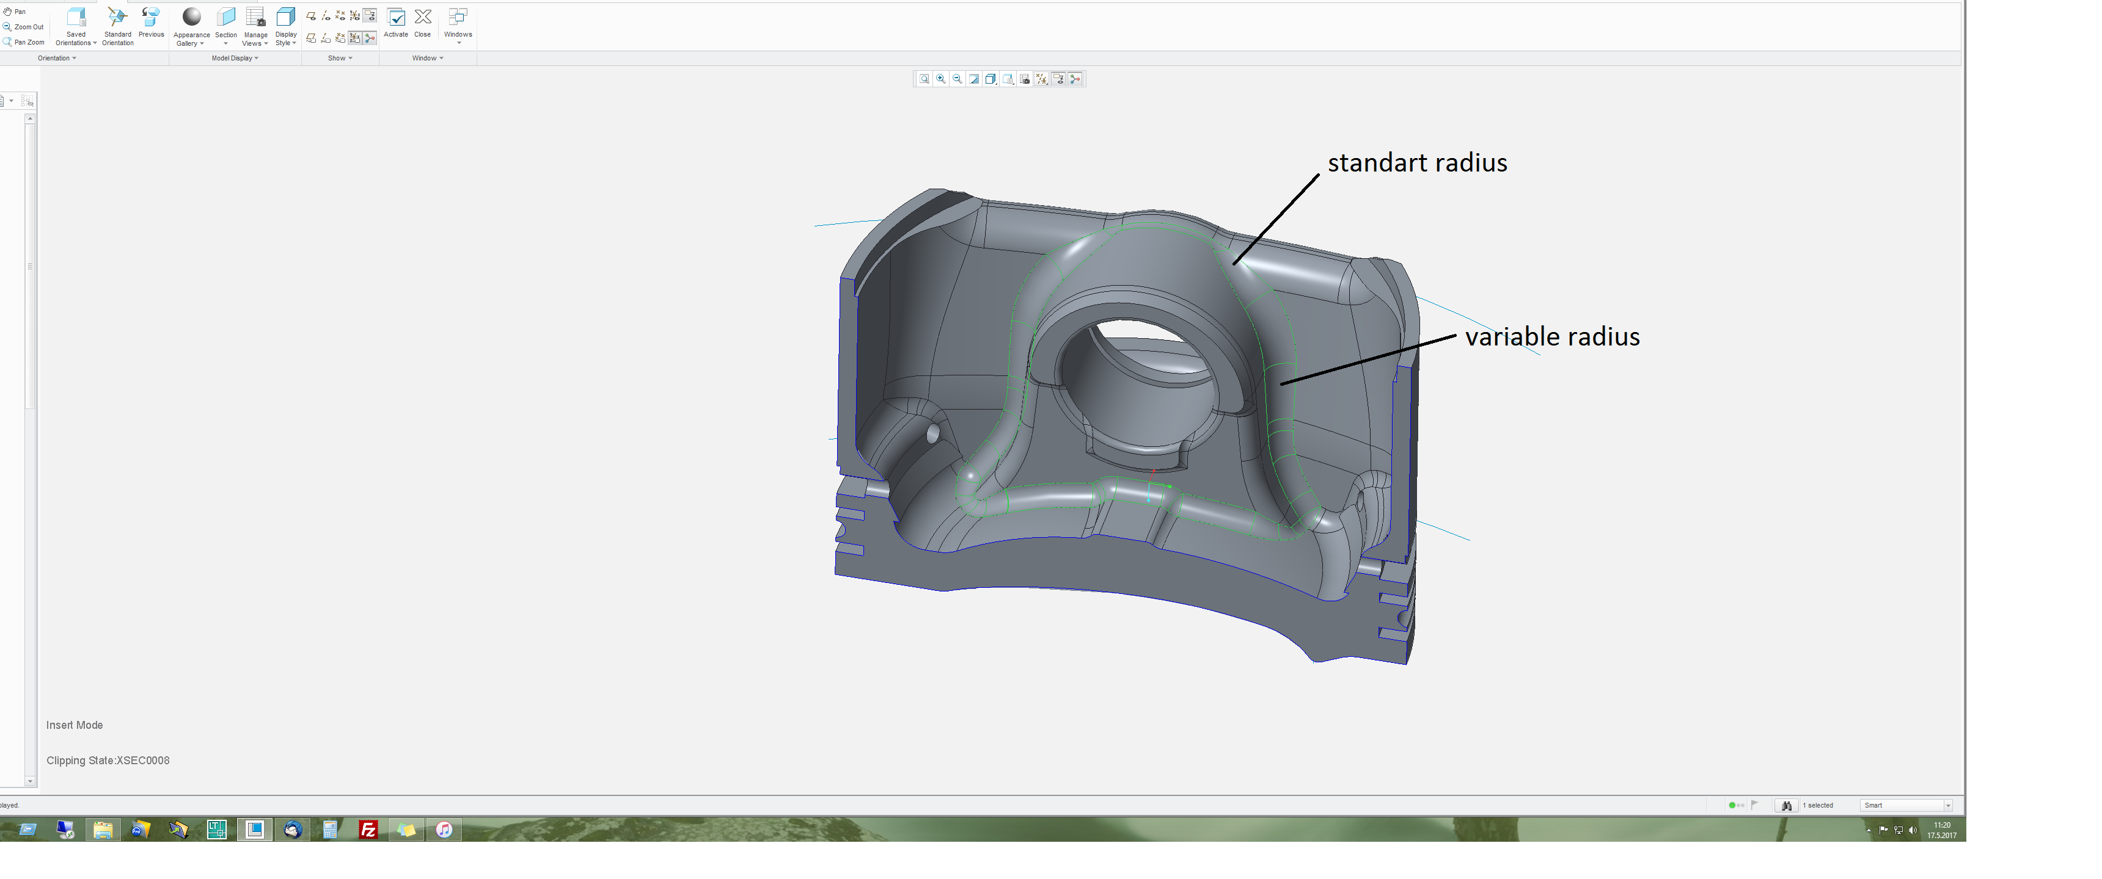The image size is (2102, 879).
Task: Return to the Previous view orientation
Action: [x=151, y=23]
